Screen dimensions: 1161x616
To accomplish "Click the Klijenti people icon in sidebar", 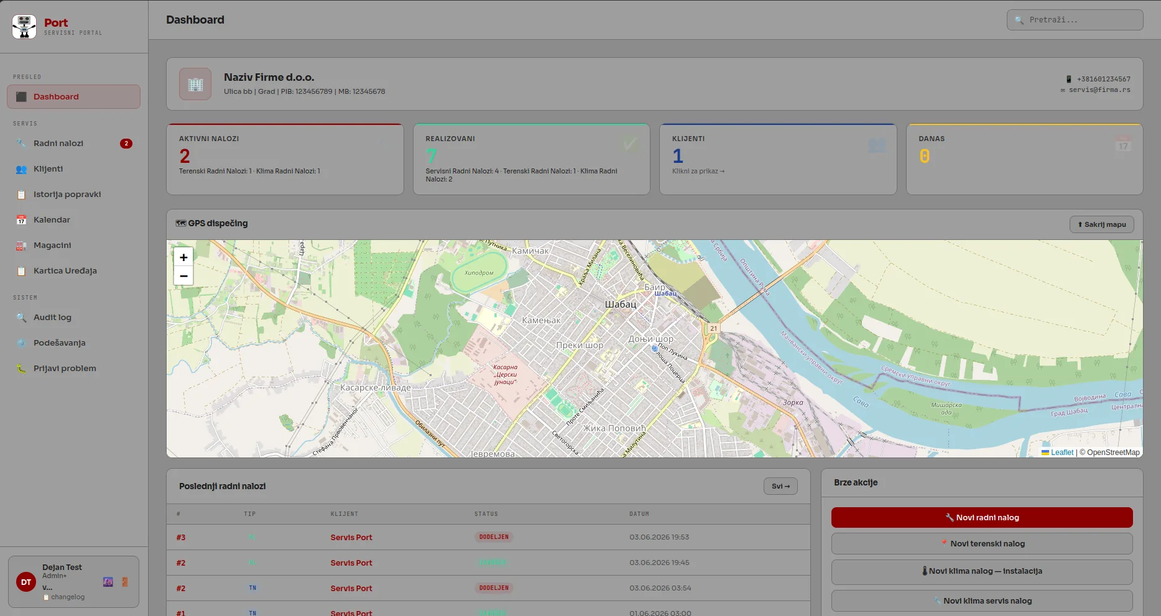I will tap(21, 169).
